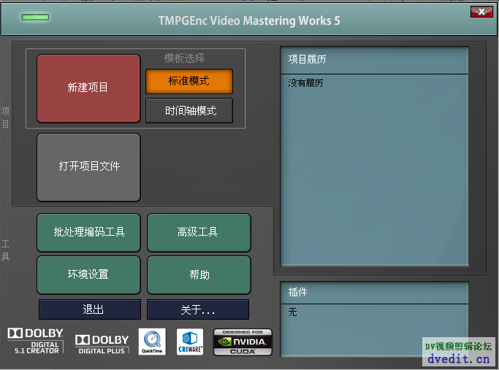Select 时间轴模式 template mode

(189, 111)
